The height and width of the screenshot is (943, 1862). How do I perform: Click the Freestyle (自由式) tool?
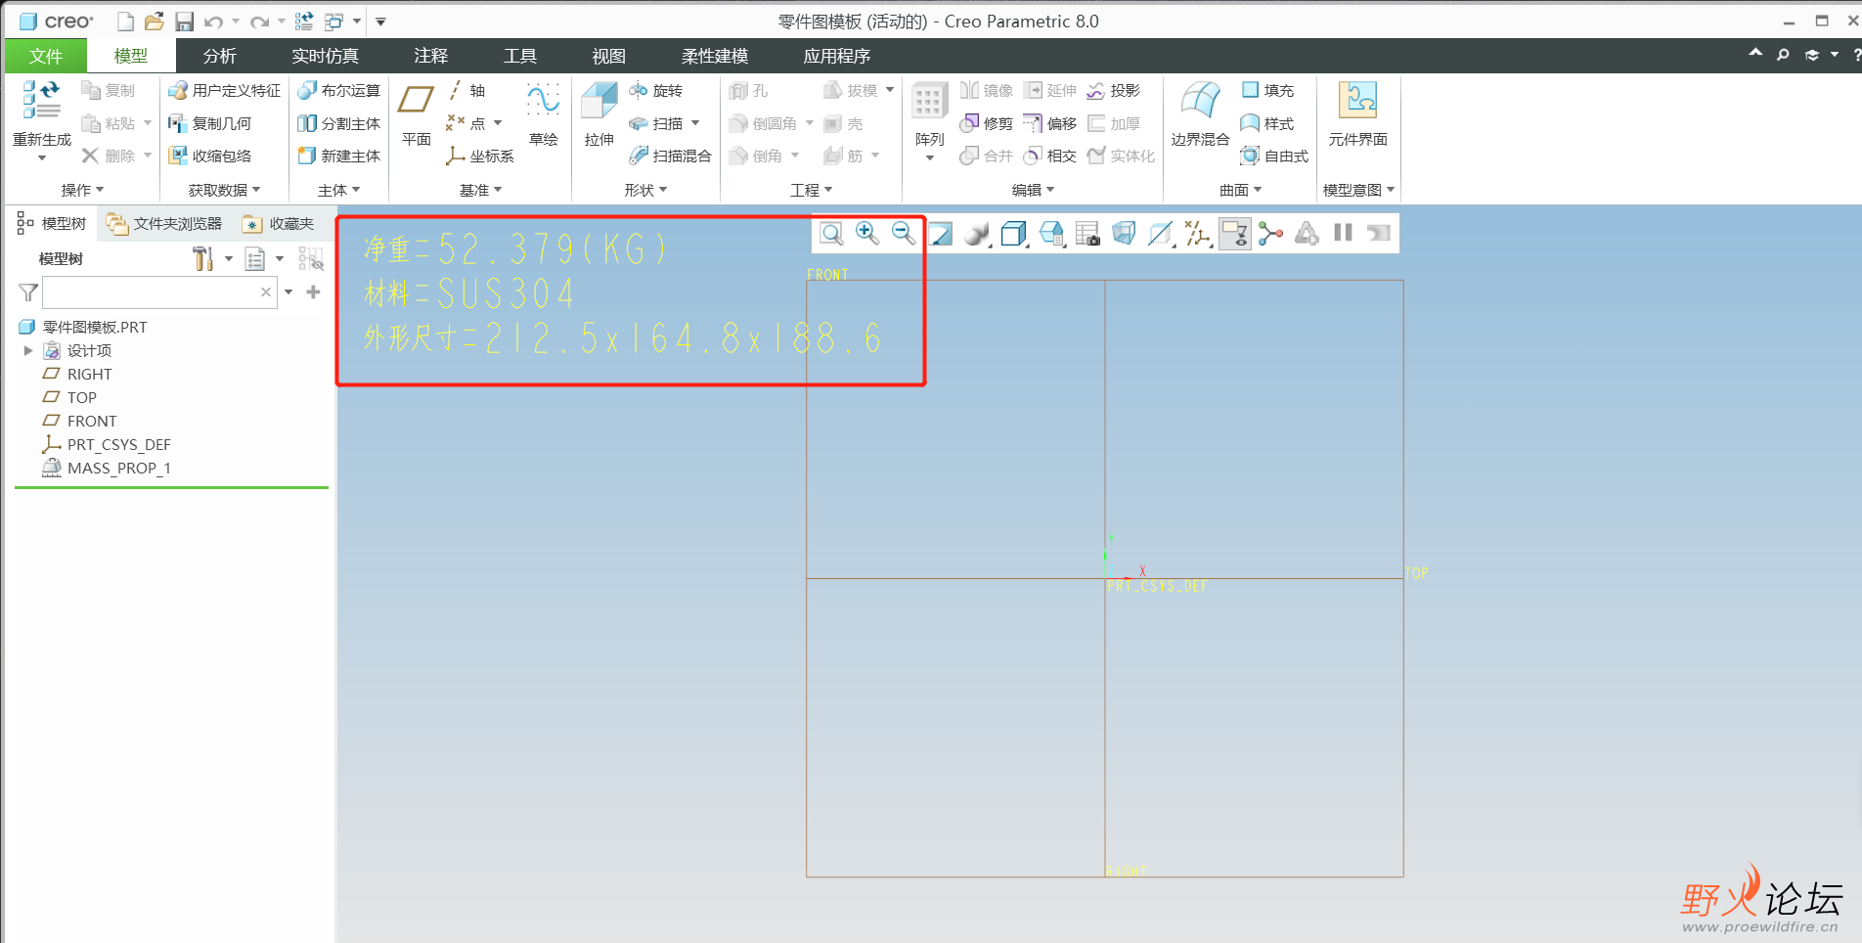[x=1274, y=156]
